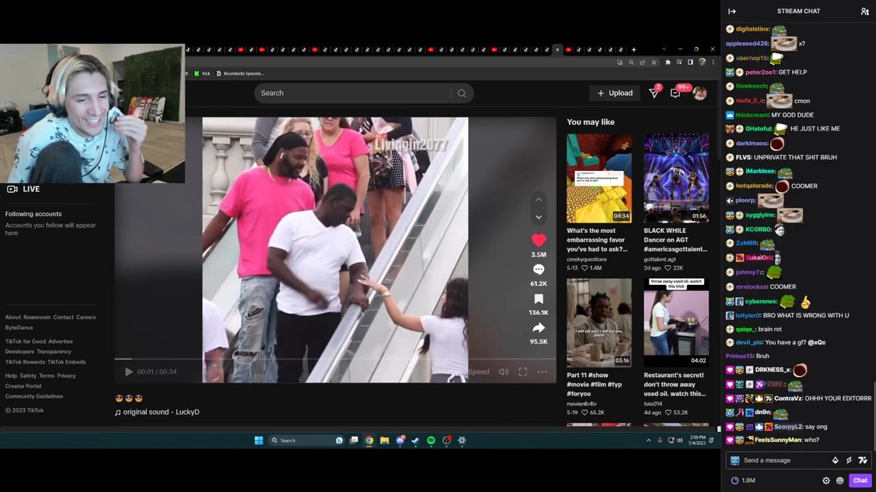Open a new Chrome tab
This screenshot has width=876, height=492.
click(634, 49)
